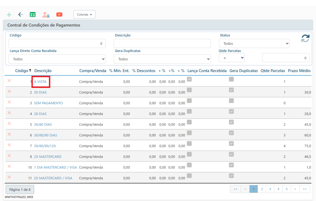Screen dimensions: 316x201
Task: Open the 30/60/90/120 payment condition
Action: (45, 146)
